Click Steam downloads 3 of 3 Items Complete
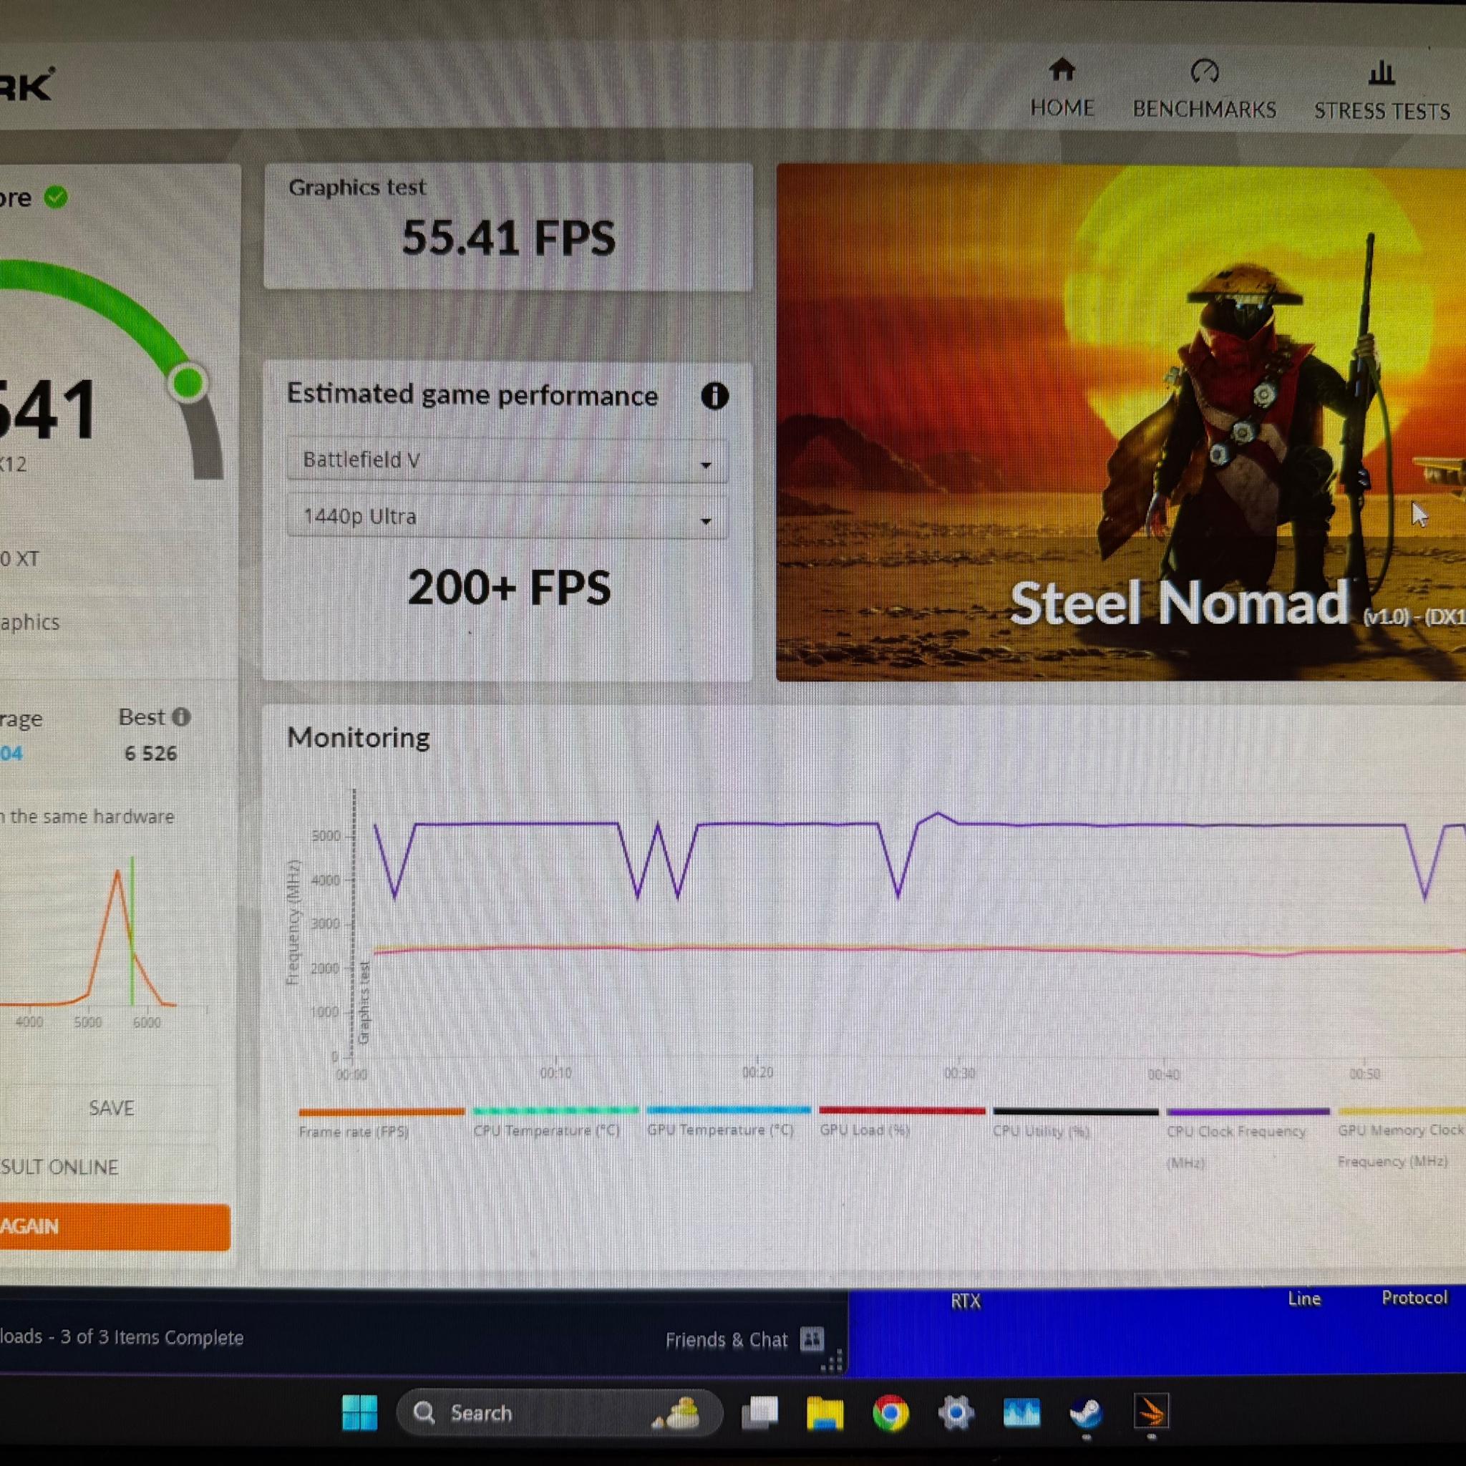 (122, 1337)
